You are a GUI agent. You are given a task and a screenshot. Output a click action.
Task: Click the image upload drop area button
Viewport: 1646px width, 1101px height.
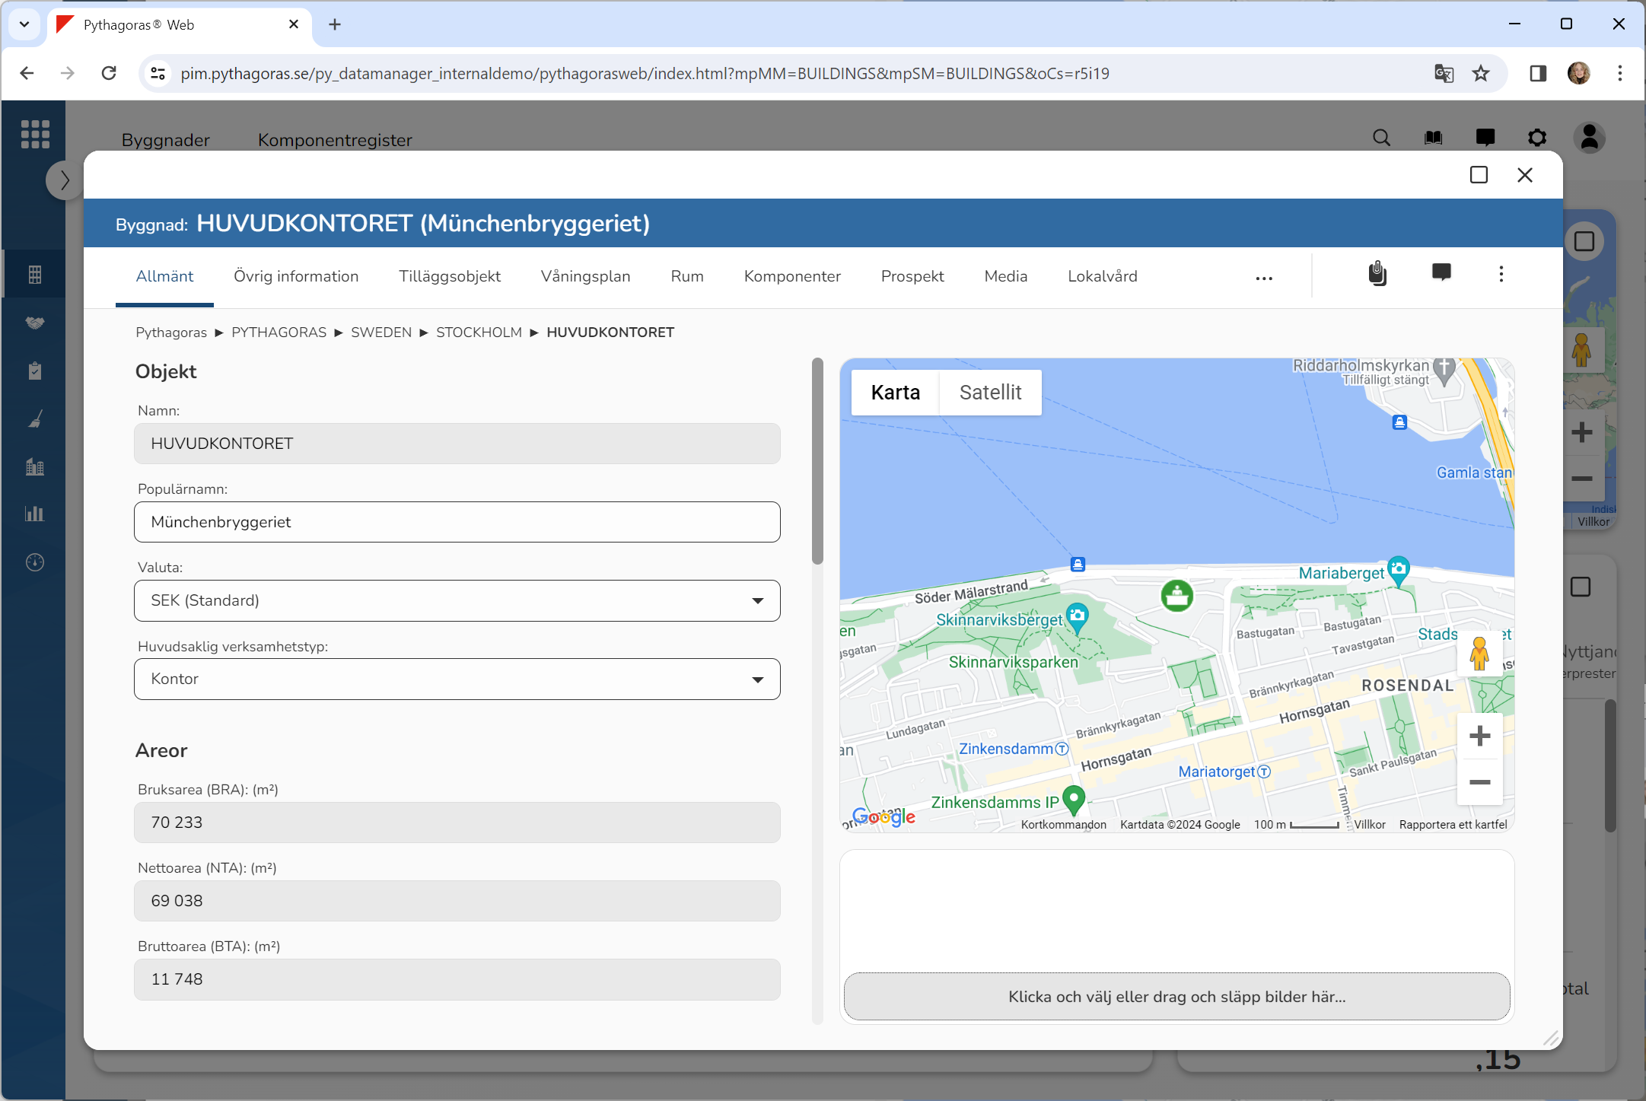1176,997
